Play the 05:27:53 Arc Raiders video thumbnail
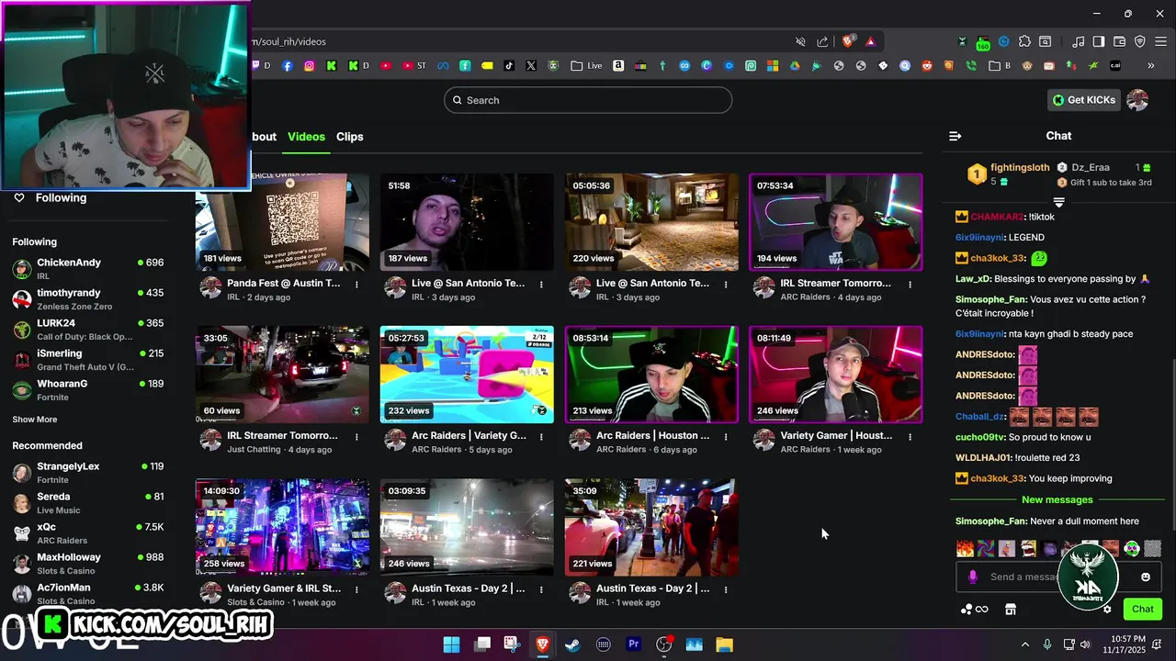Screen dimensions: 1176x661 [467, 375]
